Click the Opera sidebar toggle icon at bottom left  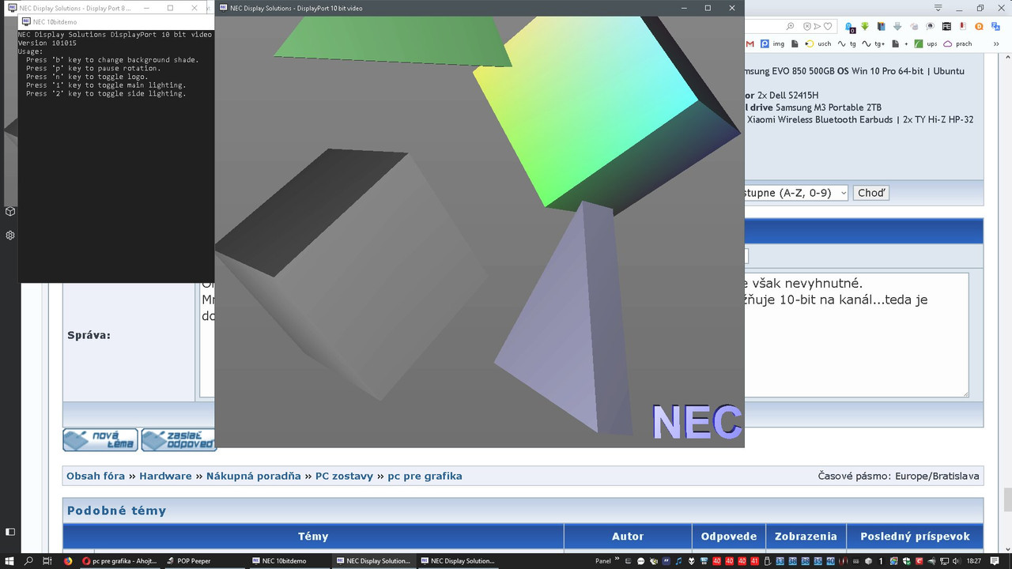tap(10, 533)
